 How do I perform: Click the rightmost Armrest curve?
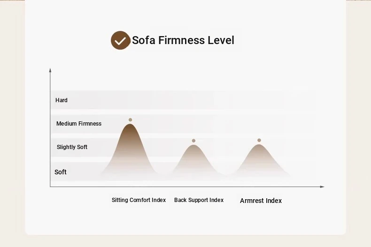click(x=259, y=160)
